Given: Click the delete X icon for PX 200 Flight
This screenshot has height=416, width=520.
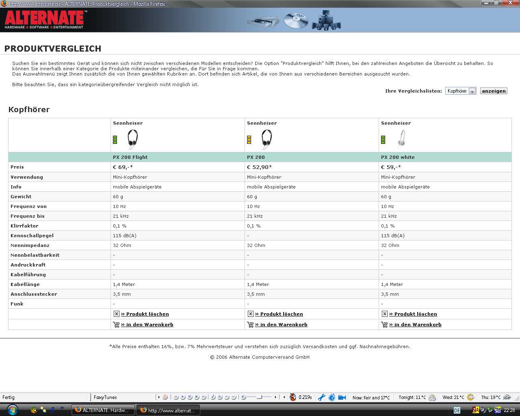Looking at the screenshot, I should [x=116, y=314].
